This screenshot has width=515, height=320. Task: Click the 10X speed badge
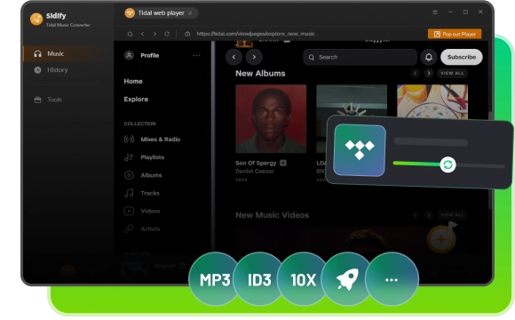[x=304, y=279]
